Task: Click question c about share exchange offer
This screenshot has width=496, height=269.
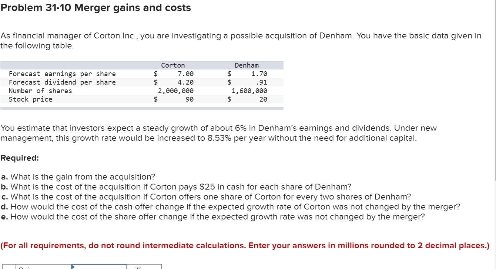Action: click(x=206, y=197)
